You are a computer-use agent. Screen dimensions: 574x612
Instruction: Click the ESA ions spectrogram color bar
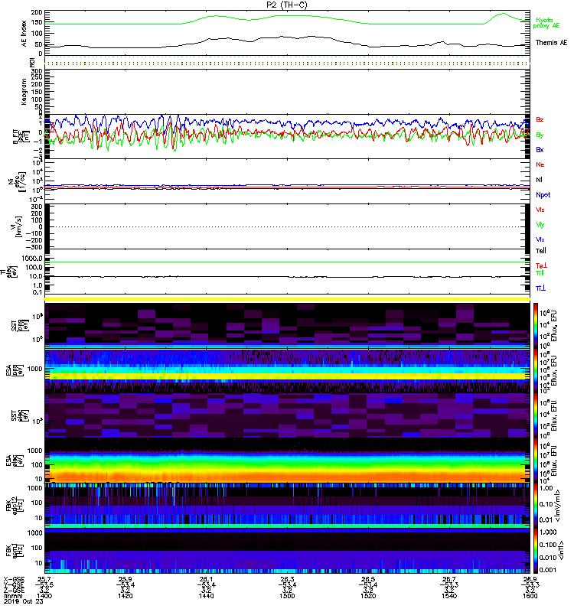(536, 370)
